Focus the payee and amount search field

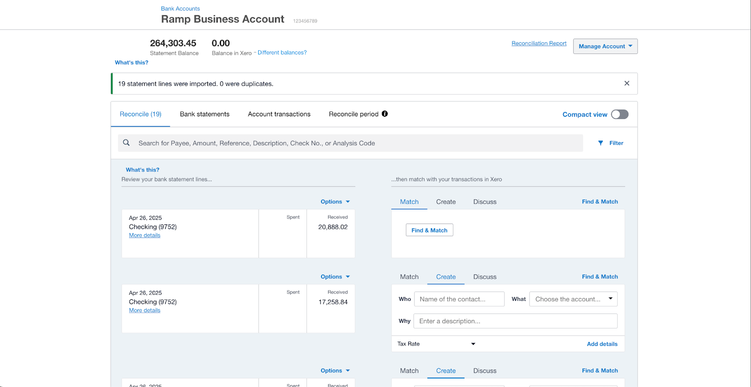[x=350, y=143]
